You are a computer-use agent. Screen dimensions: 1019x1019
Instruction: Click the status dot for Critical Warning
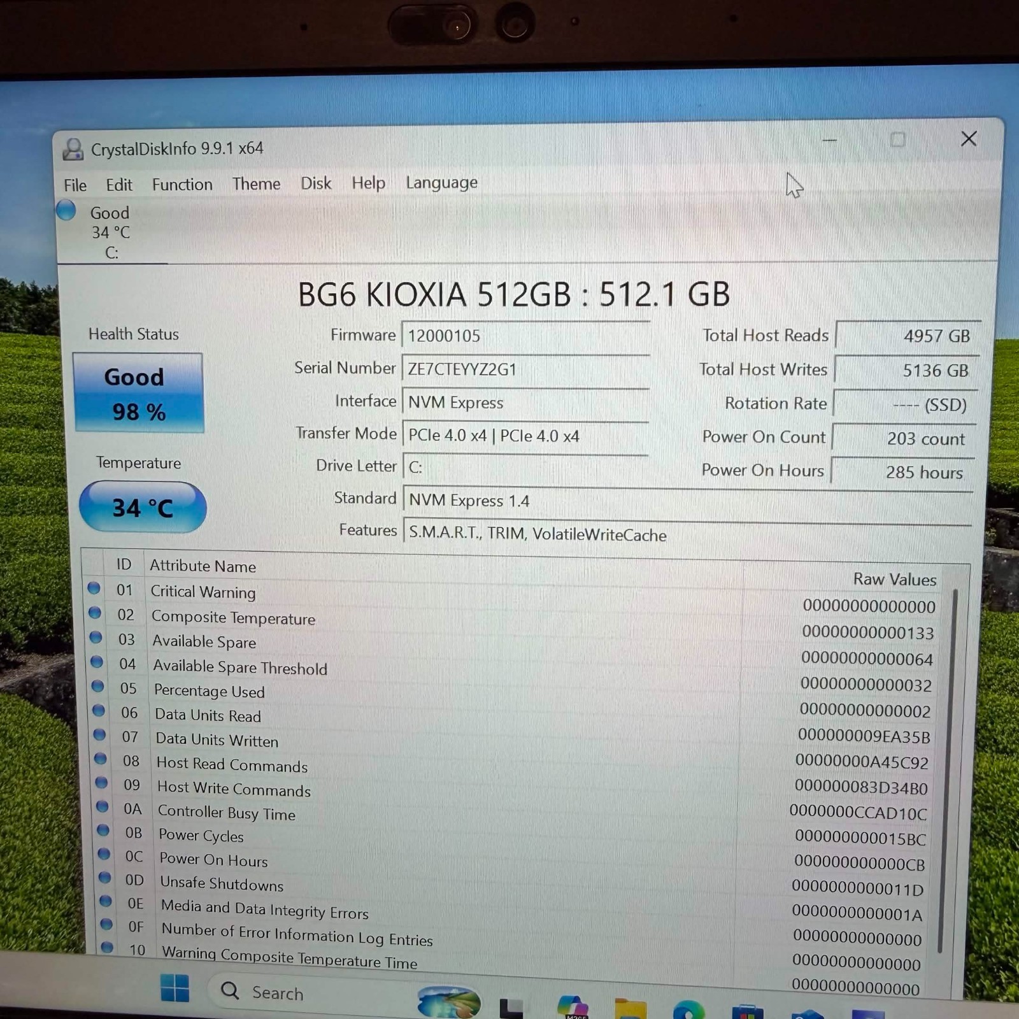coord(94,588)
